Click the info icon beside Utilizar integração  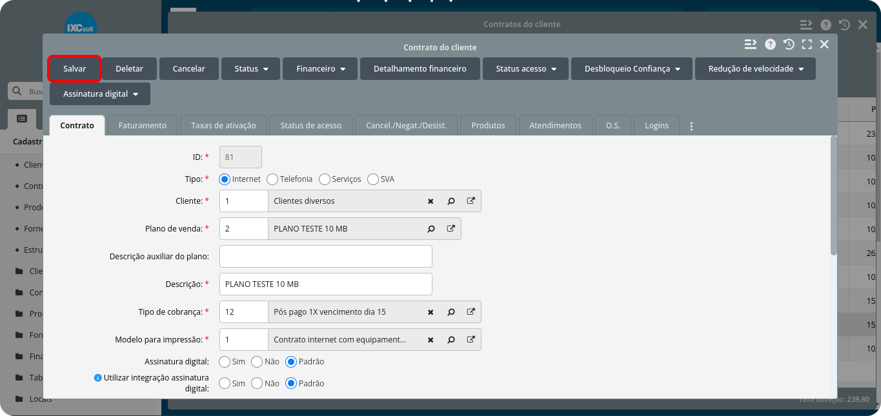[98, 378]
